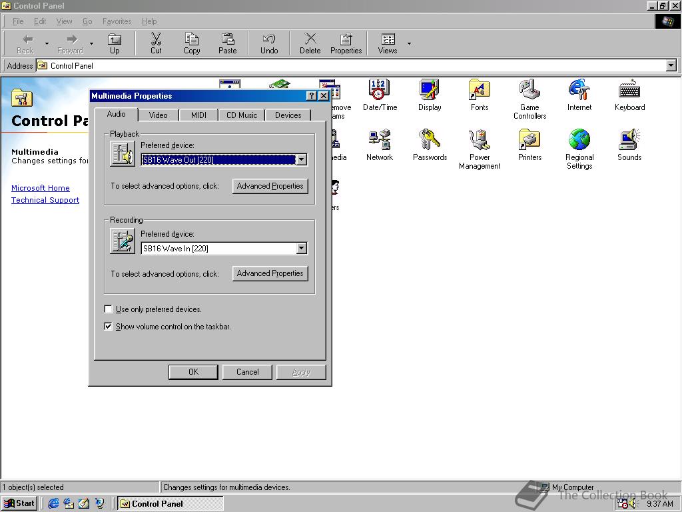The image size is (682, 512).
Task: Launch Internet Explorer from Quick Launch
Action: point(53,503)
